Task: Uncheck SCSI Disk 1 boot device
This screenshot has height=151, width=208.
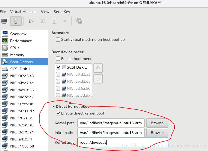Action: pos(58,67)
